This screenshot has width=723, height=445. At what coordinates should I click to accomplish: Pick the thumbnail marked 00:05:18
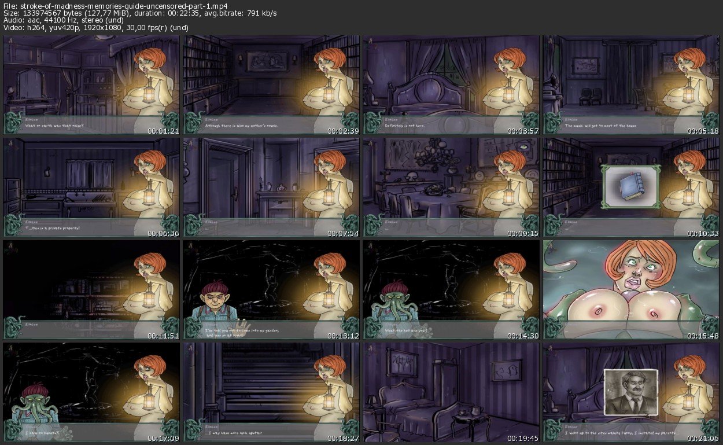click(x=631, y=85)
